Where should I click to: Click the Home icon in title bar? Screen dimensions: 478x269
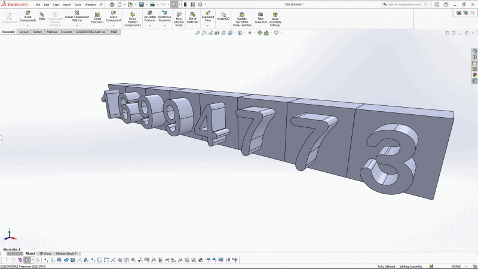pos(112,5)
